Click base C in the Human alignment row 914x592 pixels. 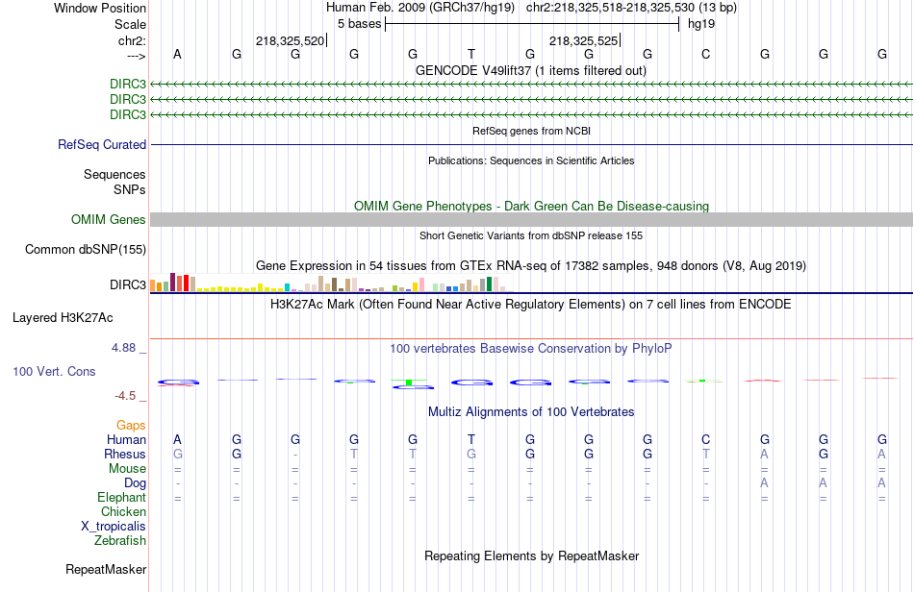[x=706, y=439]
